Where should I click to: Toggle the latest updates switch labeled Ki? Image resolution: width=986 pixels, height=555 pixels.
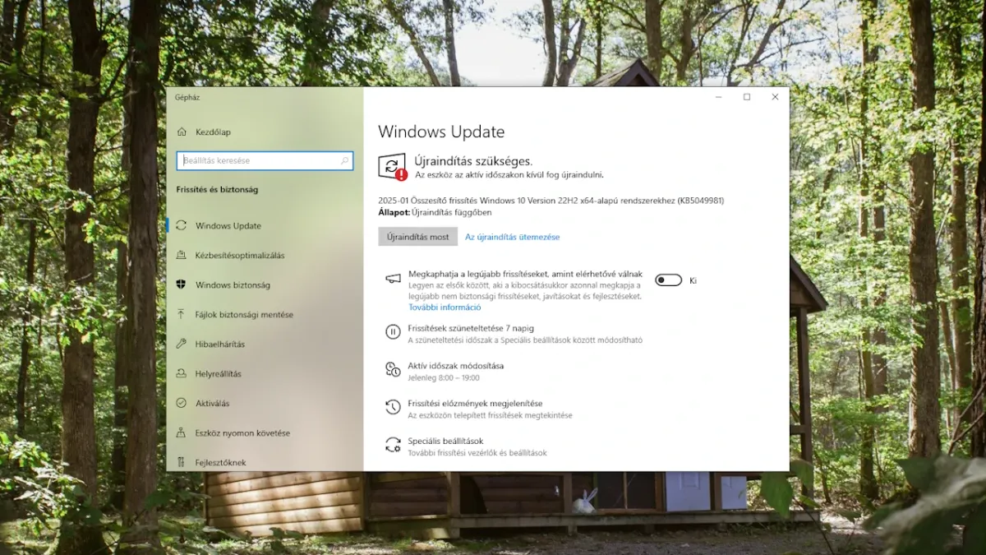[668, 280]
